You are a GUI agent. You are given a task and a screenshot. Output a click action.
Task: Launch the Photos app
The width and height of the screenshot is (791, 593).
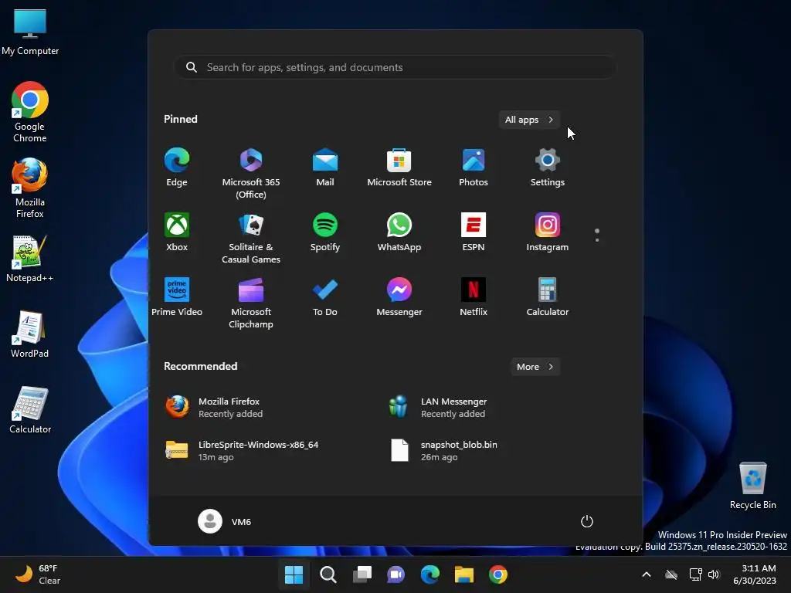pyautogui.click(x=474, y=168)
